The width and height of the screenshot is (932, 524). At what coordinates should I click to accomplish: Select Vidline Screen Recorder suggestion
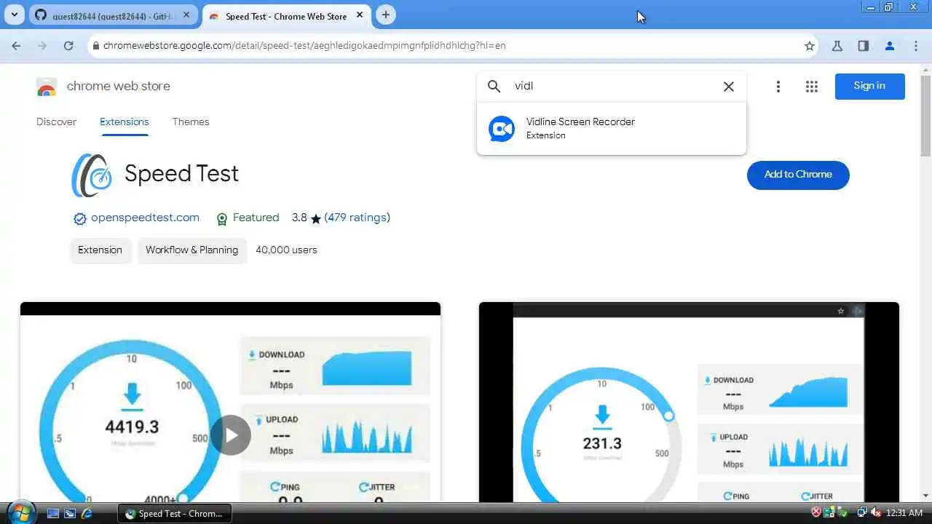(611, 129)
